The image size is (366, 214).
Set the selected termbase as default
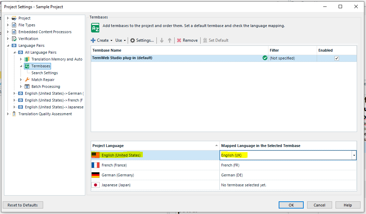pyautogui.click(x=216, y=40)
